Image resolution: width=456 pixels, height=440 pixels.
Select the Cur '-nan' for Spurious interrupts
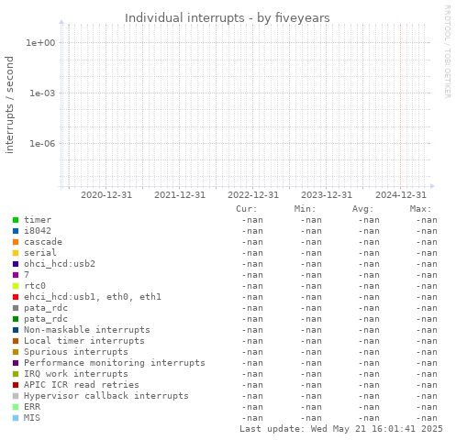[252, 352]
